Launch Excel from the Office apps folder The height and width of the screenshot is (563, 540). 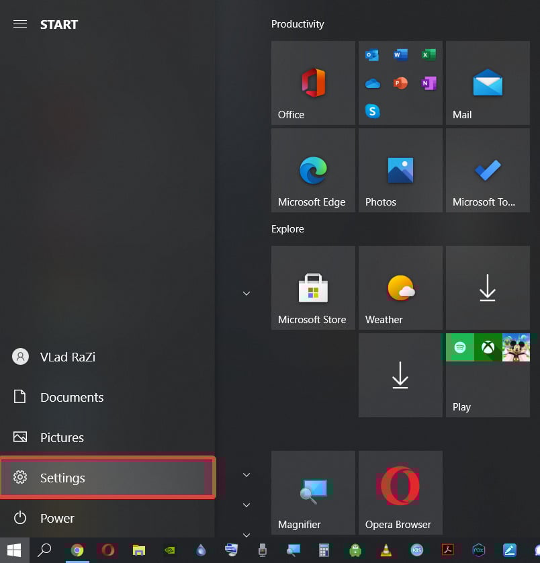pyautogui.click(x=429, y=55)
